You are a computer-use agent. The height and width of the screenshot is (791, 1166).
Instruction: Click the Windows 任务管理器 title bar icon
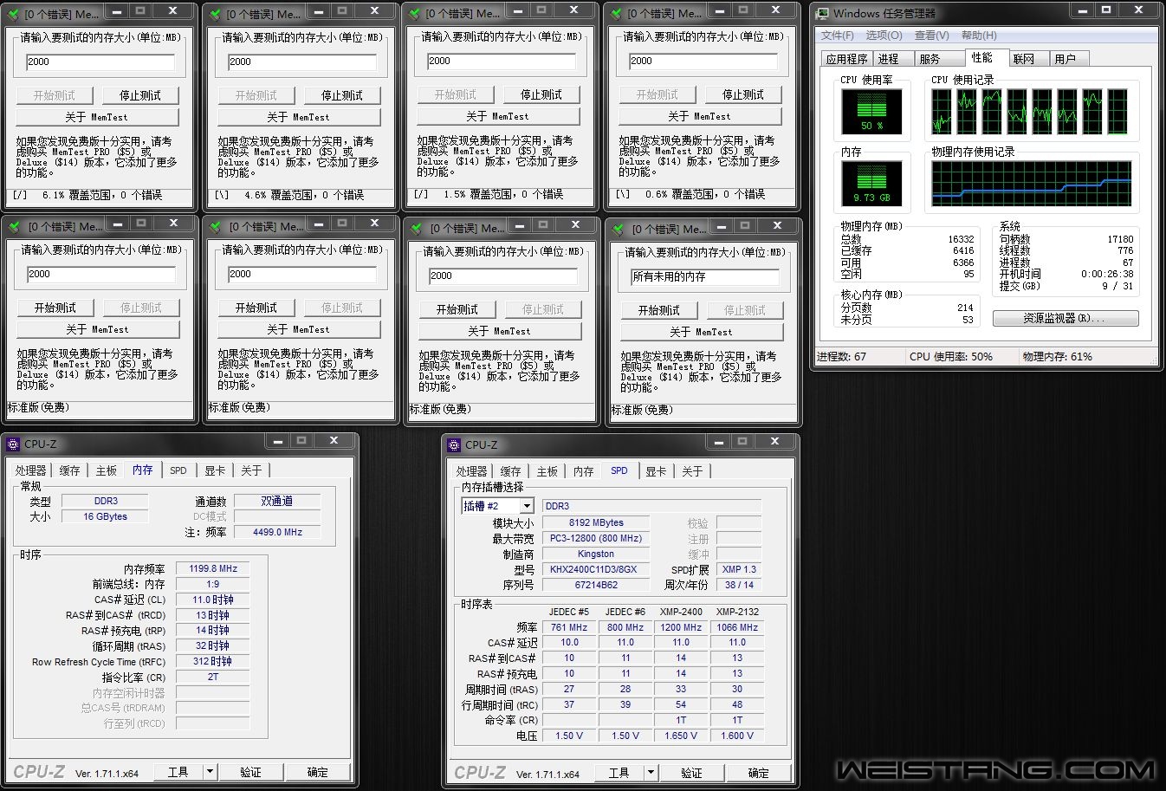tap(822, 13)
